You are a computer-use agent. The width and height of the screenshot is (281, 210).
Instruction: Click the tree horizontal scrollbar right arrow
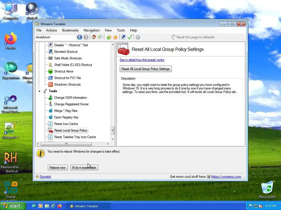108,144
